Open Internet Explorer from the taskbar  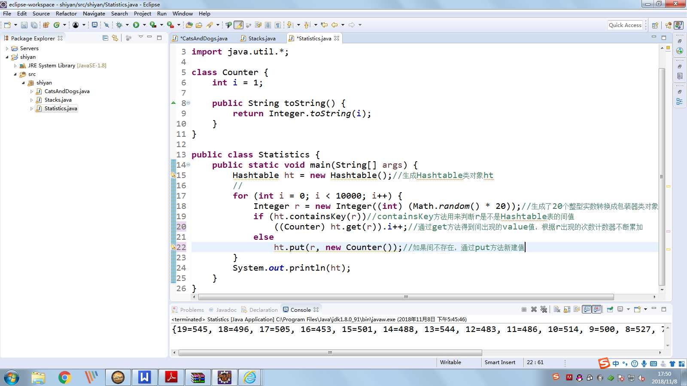pos(249,377)
